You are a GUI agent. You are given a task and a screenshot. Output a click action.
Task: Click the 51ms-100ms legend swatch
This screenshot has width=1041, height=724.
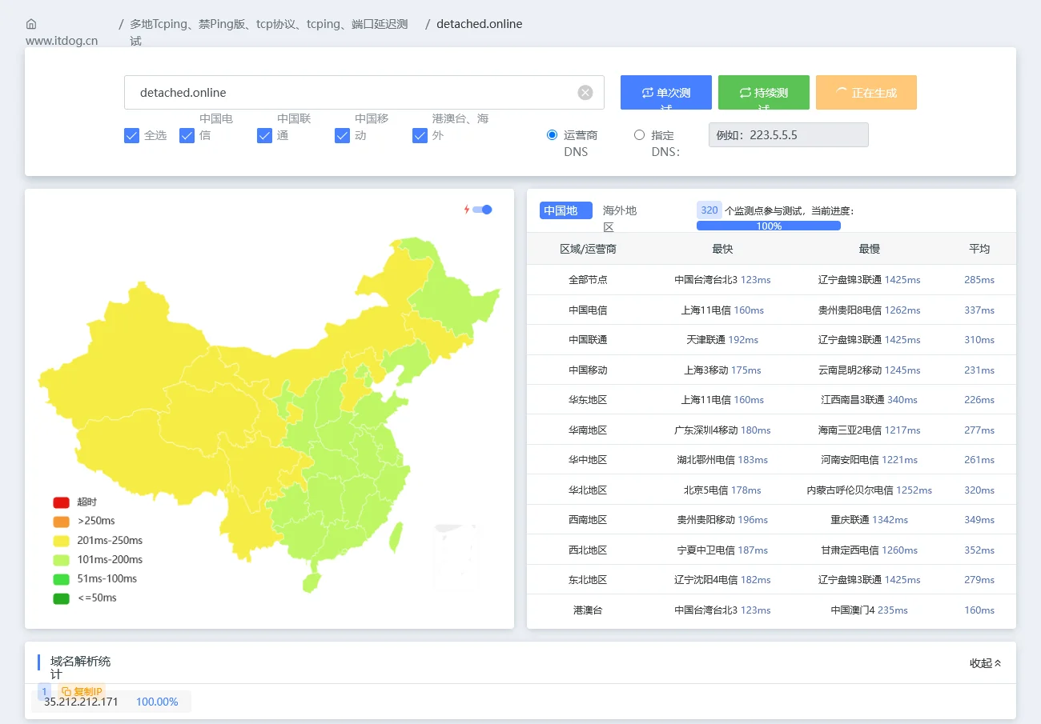(62, 579)
